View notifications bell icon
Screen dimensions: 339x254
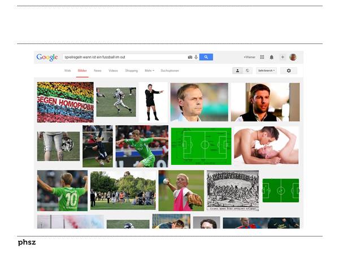[x=272, y=57]
